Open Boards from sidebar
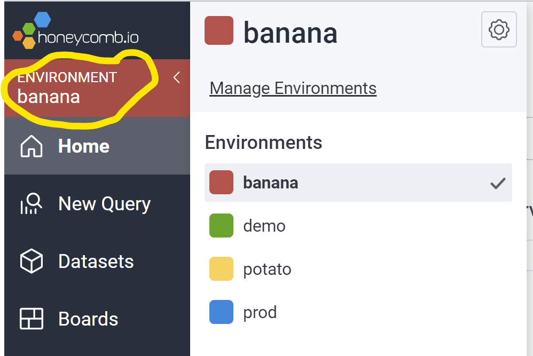The width and height of the screenshot is (533, 356). (x=88, y=319)
